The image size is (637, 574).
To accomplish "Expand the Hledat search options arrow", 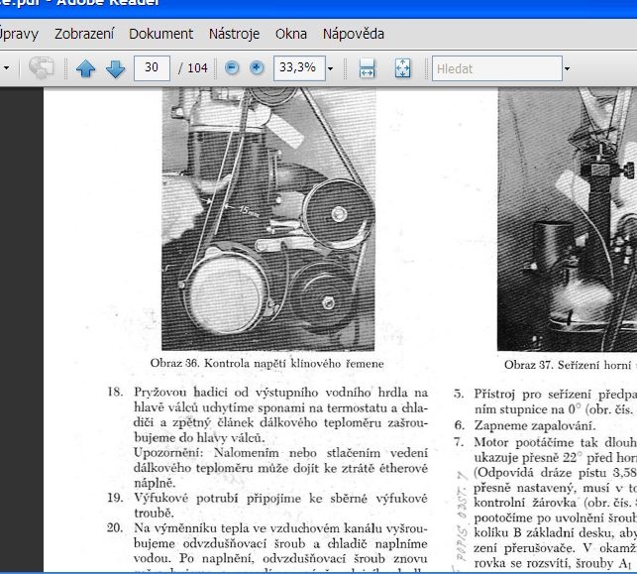I will pyautogui.click(x=567, y=68).
